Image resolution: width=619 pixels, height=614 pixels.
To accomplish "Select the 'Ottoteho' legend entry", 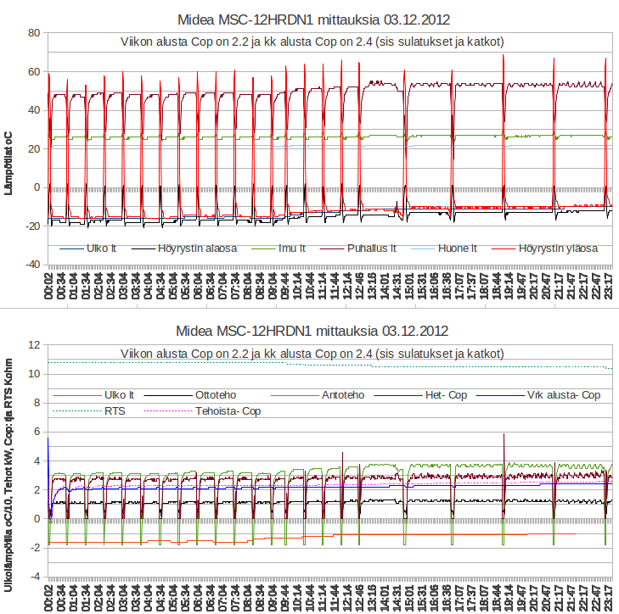I will pyautogui.click(x=216, y=394).
